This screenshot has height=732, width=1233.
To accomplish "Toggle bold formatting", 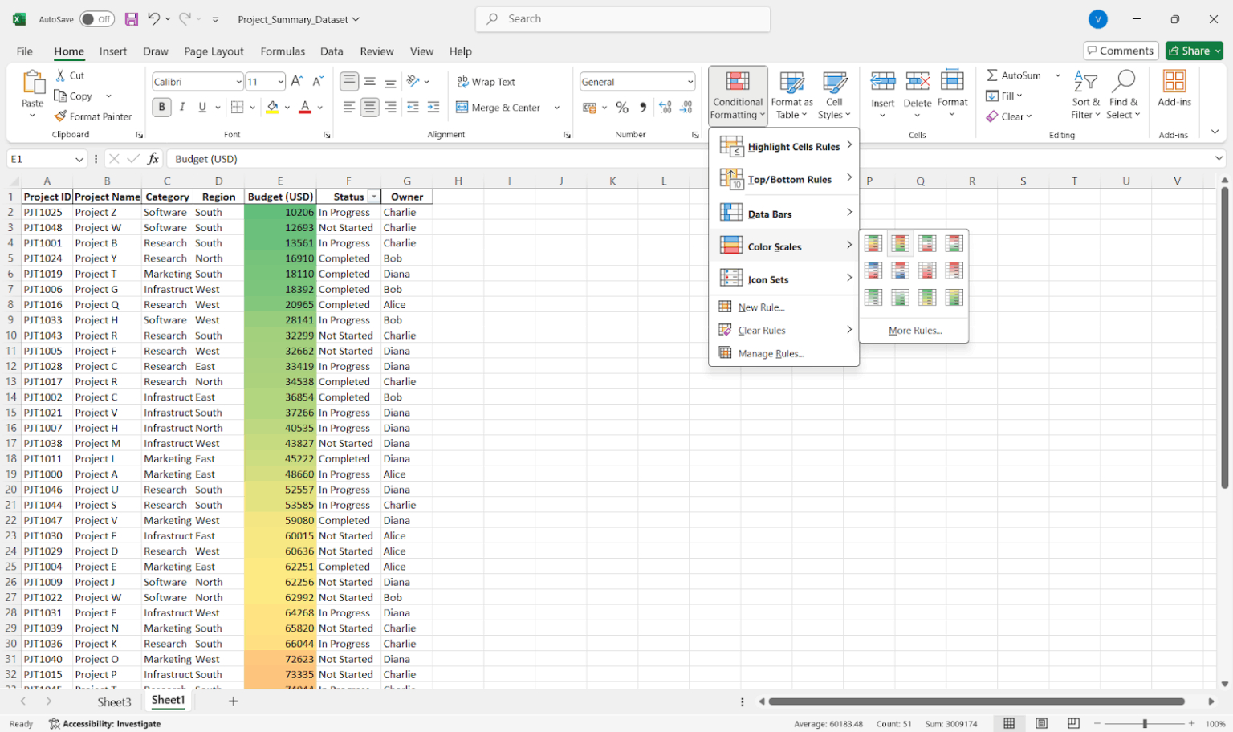I will click(161, 107).
